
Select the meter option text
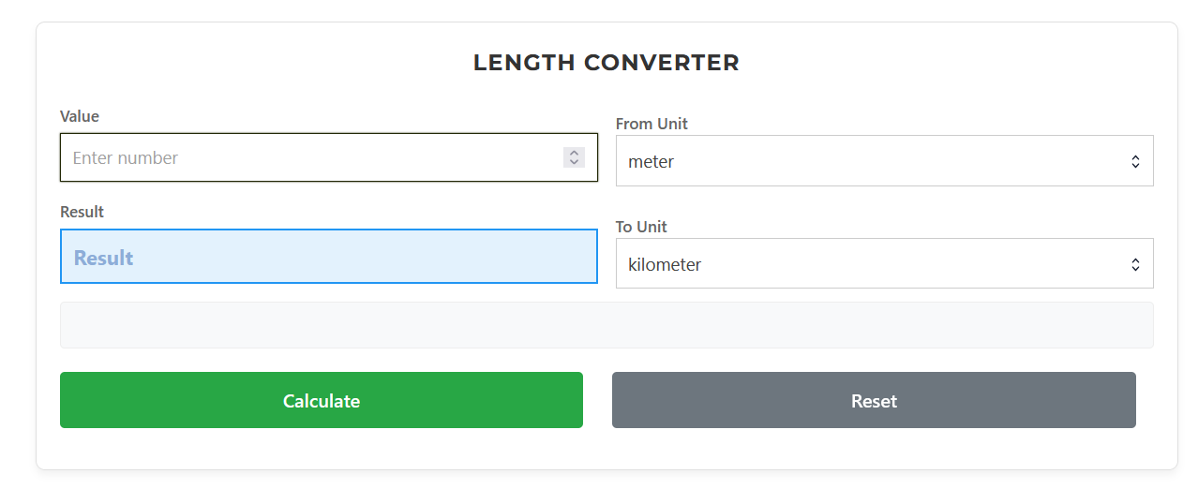pyautogui.click(x=651, y=162)
